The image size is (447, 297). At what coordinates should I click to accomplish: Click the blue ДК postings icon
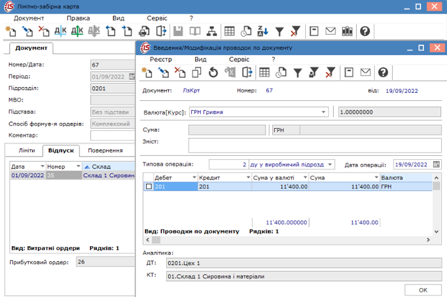click(x=60, y=31)
